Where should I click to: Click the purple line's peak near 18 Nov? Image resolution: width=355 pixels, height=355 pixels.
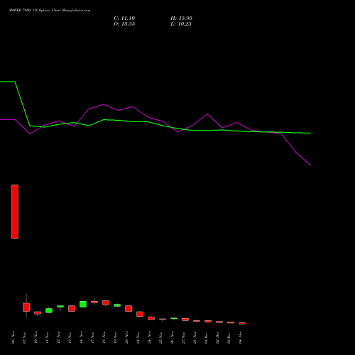point(104,104)
